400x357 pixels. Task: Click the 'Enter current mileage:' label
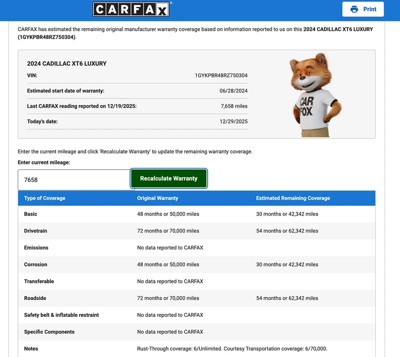pyautogui.click(x=44, y=163)
